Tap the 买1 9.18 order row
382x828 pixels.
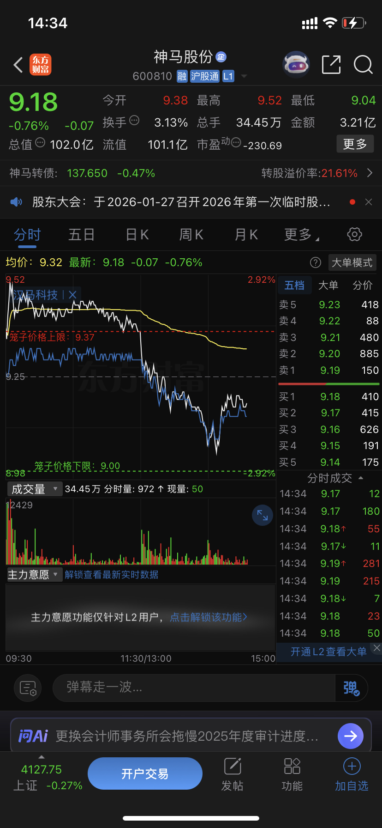tap(328, 396)
